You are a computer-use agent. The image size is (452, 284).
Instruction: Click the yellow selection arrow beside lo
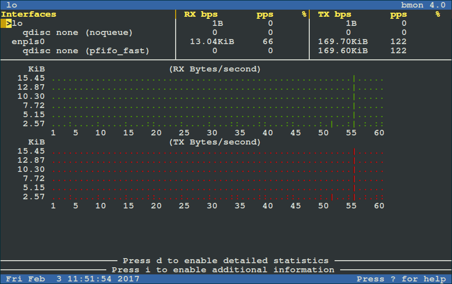click(9, 23)
